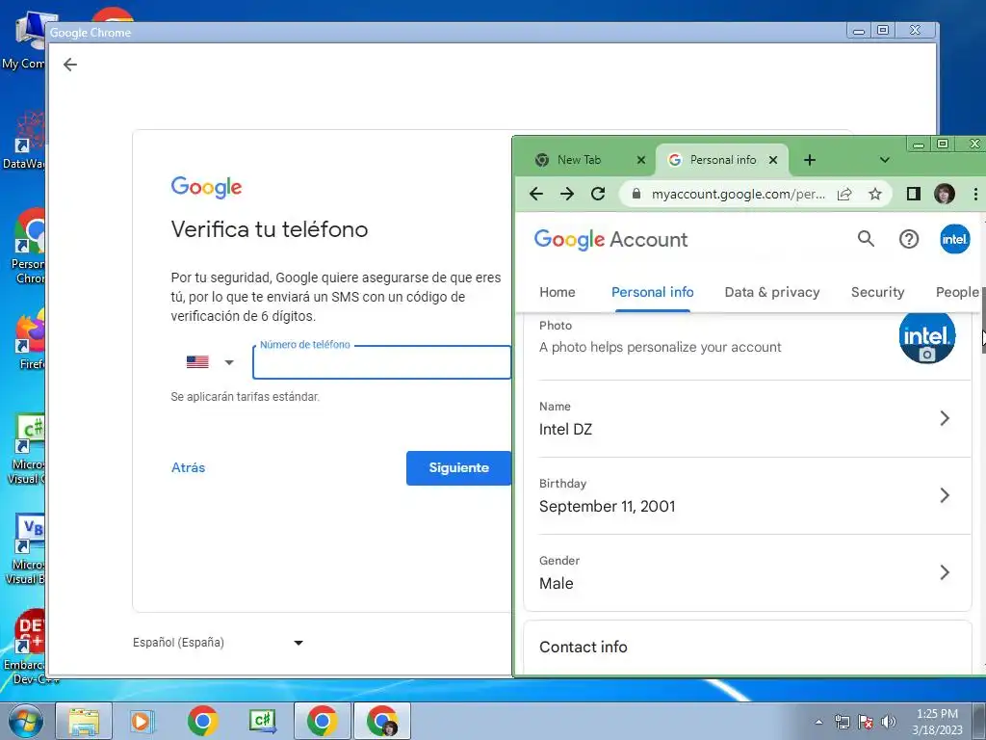Click forward arrow in Personal info browser toolbar
This screenshot has height=740, width=986.
567,194
